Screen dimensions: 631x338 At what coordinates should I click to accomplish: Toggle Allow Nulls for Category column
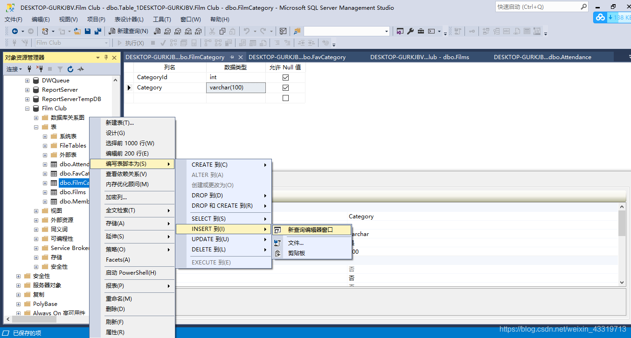click(x=285, y=88)
